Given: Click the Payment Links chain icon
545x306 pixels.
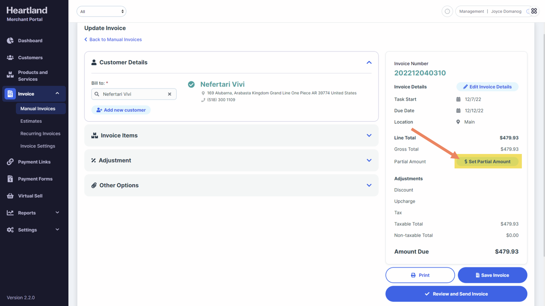Looking at the screenshot, I should click(10, 162).
